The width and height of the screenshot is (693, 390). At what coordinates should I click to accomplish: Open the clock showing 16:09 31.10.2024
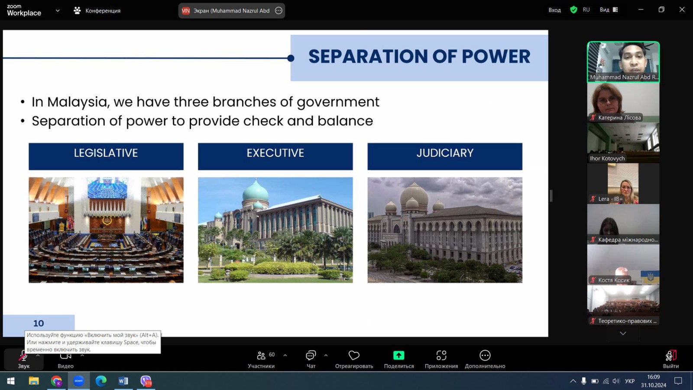654,381
